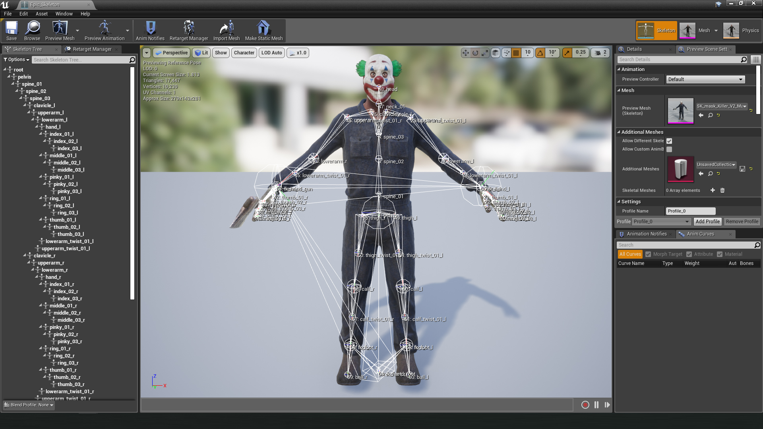Click the Add Profile button
Image resolution: width=763 pixels, height=429 pixels.
coord(707,222)
